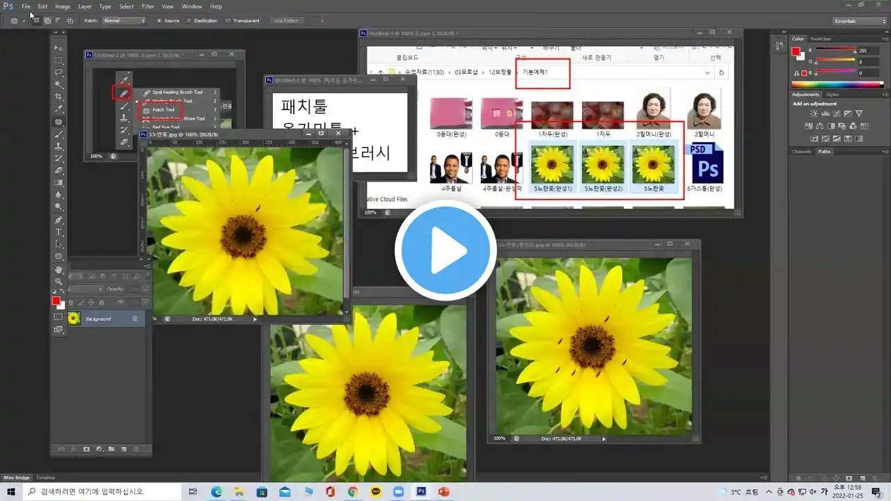Add a layer mask in Layers panel
This screenshot has width=891, height=501.
pos(86,449)
